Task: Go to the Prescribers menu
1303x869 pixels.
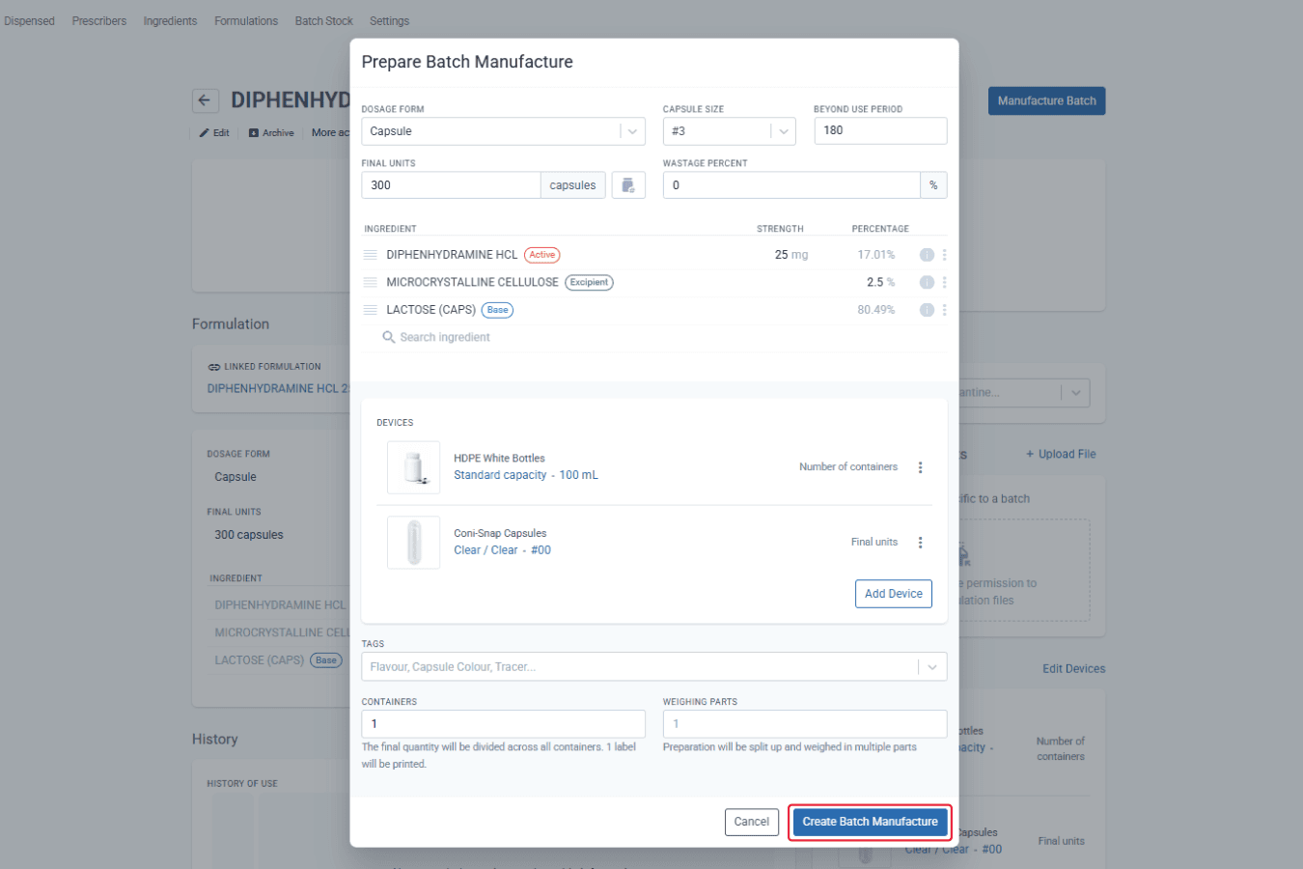Action: pos(98,21)
